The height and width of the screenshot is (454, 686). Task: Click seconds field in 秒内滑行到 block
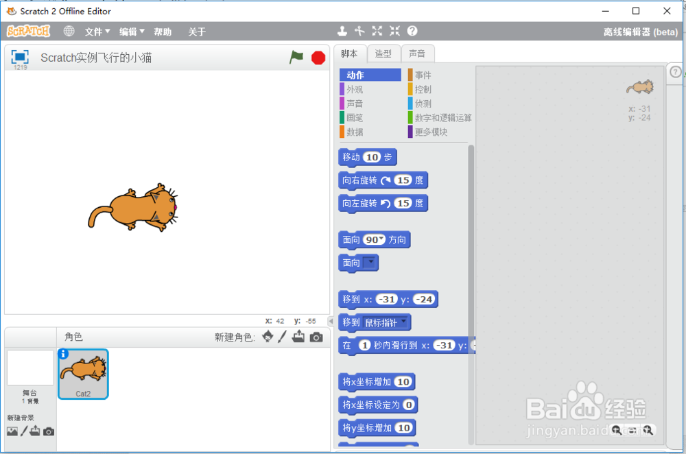(364, 345)
